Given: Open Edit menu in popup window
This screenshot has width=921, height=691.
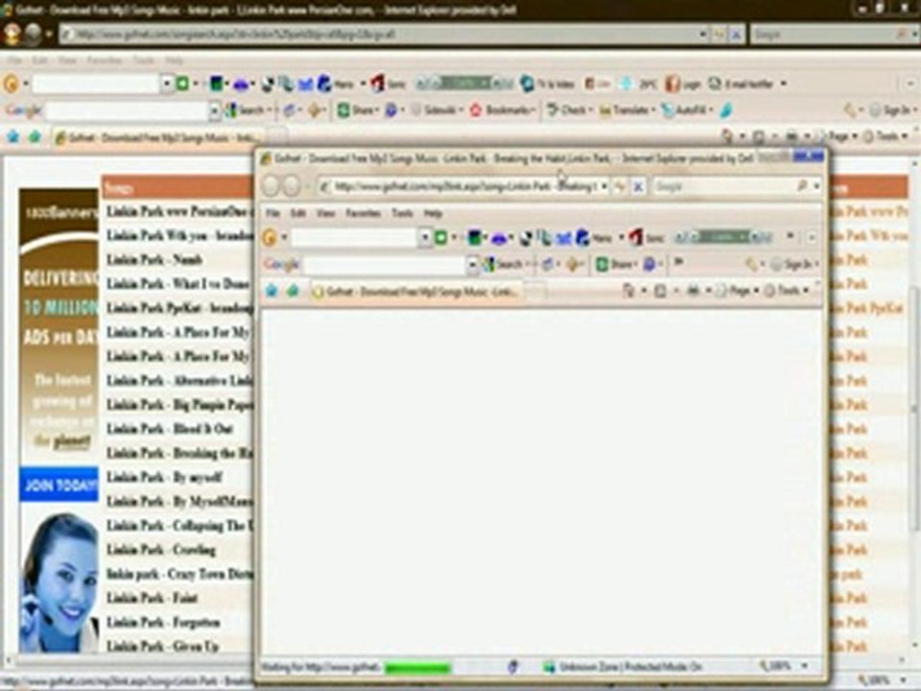Looking at the screenshot, I should click(298, 213).
